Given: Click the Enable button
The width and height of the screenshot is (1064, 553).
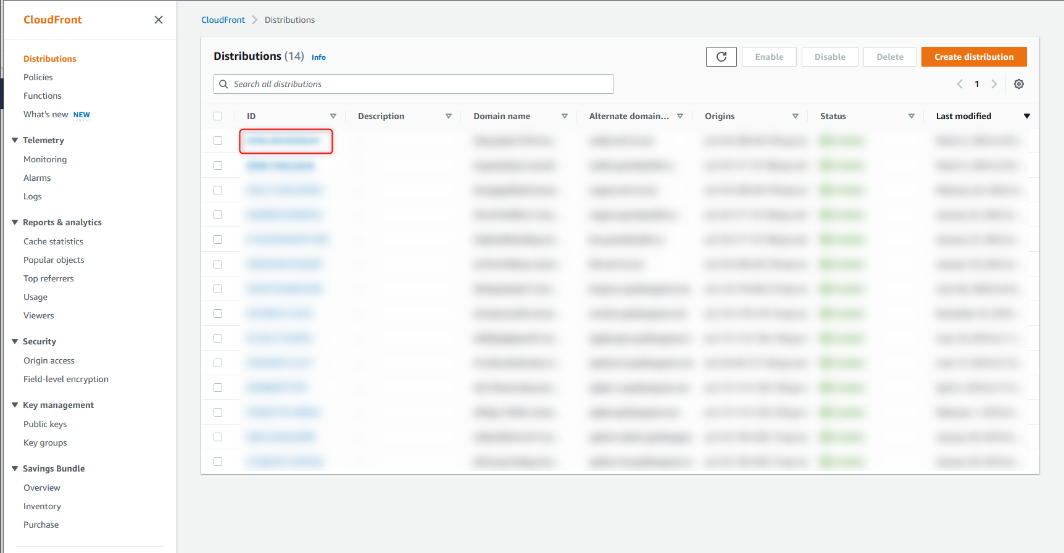Looking at the screenshot, I should (x=769, y=57).
